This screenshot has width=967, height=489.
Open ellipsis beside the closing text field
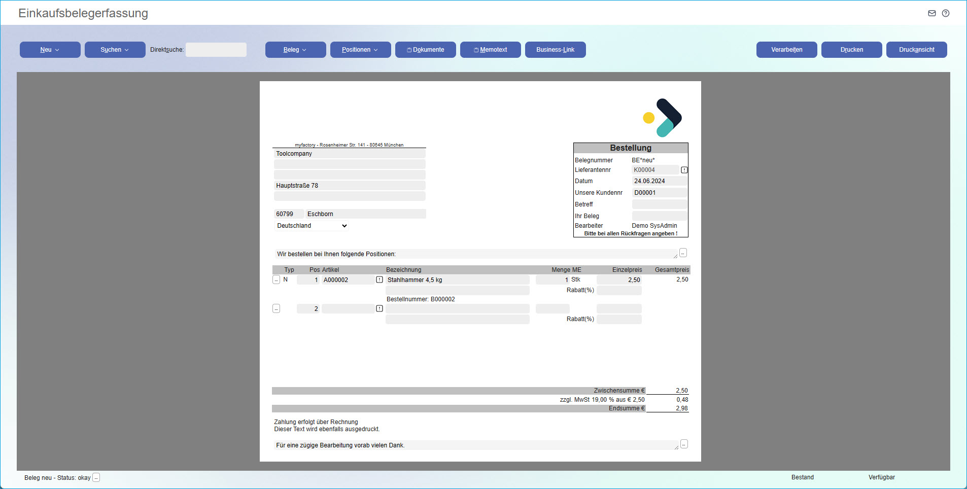[684, 444]
